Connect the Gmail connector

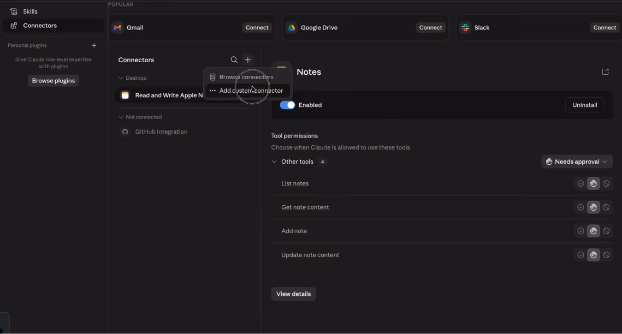257,28
